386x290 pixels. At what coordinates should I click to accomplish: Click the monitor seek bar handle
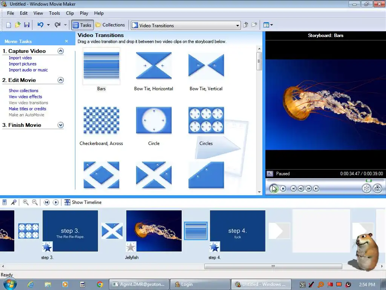[x=369, y=181]
